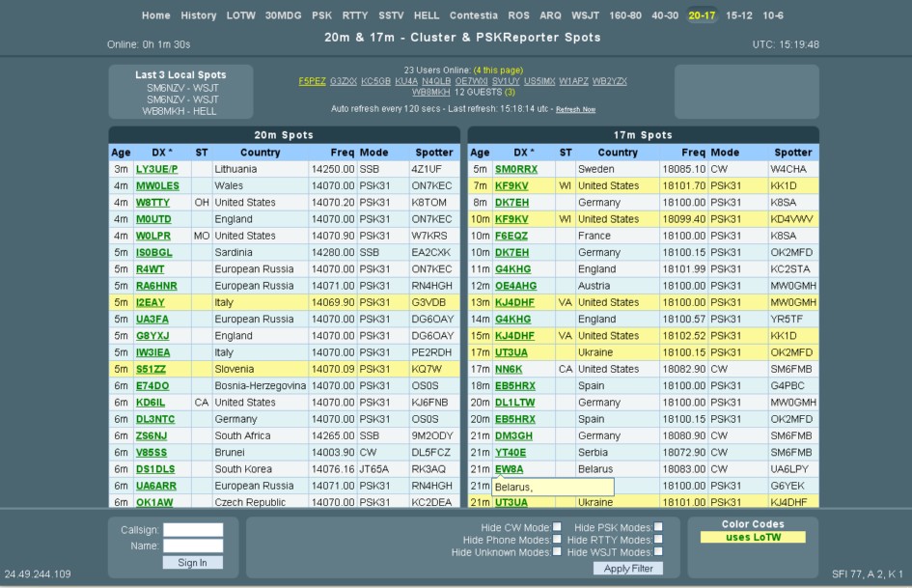Open the Contestia mode page

[x=474, y=15]
